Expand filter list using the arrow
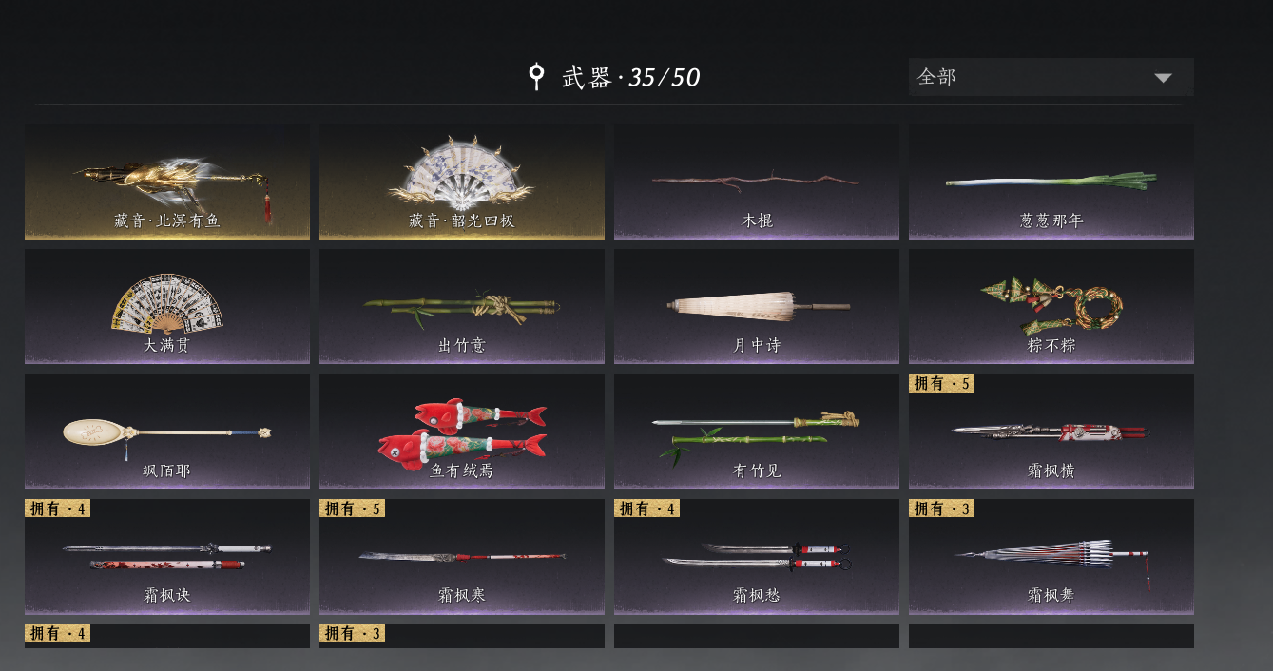 pos(1163,78)
